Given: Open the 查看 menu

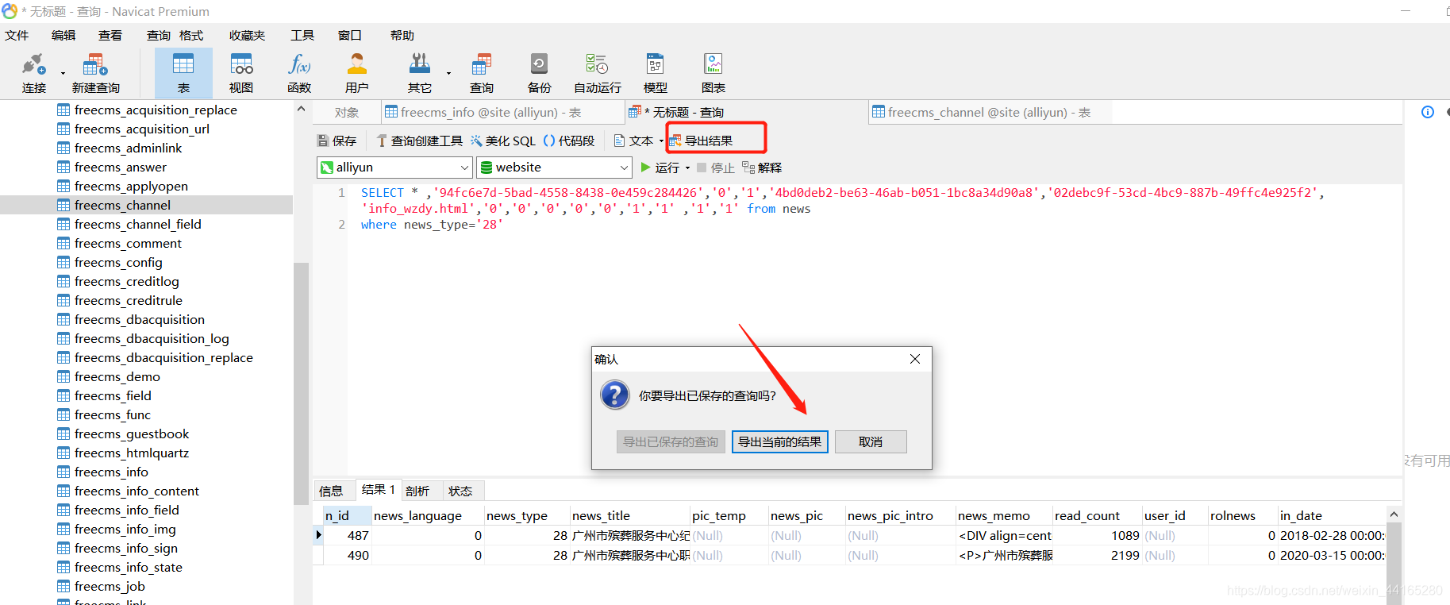Looking at the screenshot, I should (110, 36).
